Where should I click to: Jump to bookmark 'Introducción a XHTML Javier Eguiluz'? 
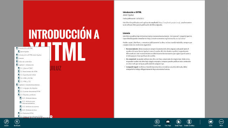point(29,55)
